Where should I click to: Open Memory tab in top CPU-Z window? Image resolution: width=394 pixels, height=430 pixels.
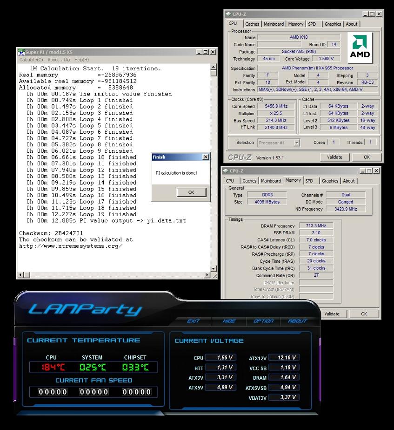(295, 24)
